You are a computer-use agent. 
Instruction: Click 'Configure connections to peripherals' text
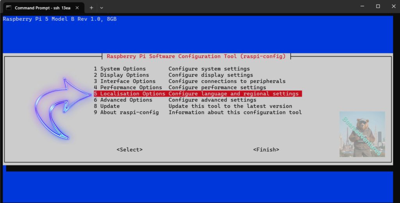click(227, 81)
